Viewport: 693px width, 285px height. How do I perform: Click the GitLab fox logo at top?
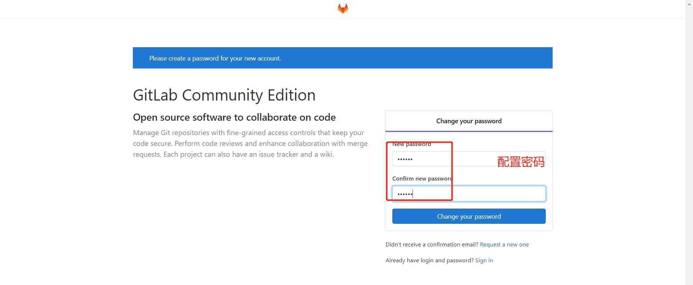pos(343,8)
